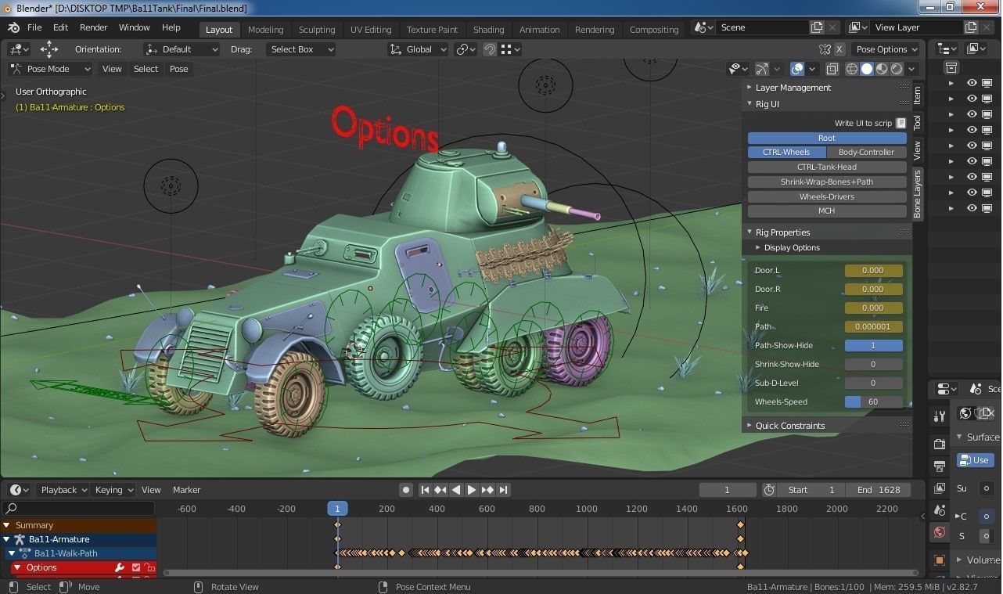Open the Orientation Default dropdown

click(182, 49)
